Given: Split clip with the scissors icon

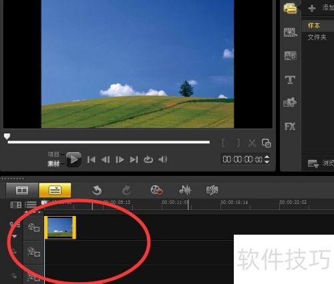Looking at the screenshot, I should pos(252,143).
